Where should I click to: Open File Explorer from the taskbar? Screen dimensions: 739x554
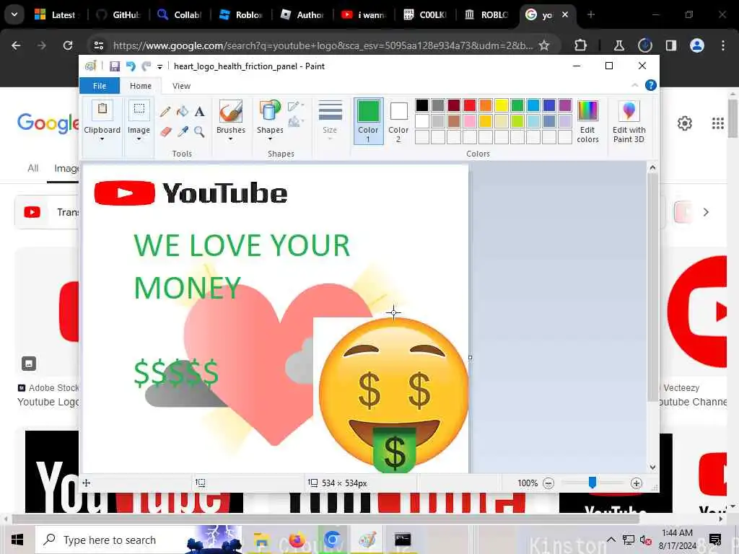click(x=261, y=540)
